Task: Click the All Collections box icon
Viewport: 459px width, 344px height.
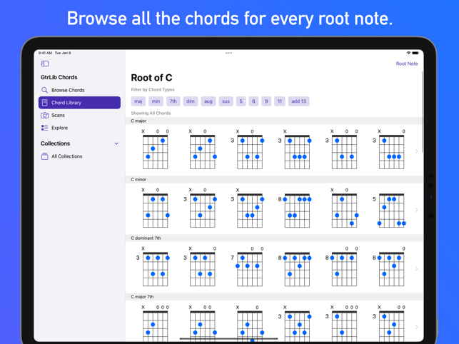Action: click(44, 156)
